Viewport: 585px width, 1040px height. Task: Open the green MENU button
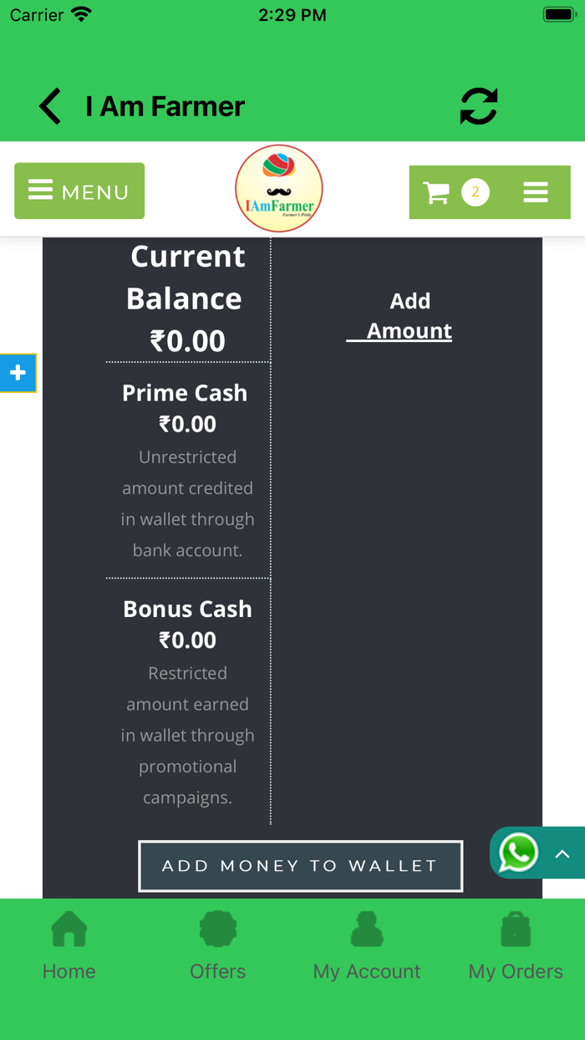(x=79, y=191)
